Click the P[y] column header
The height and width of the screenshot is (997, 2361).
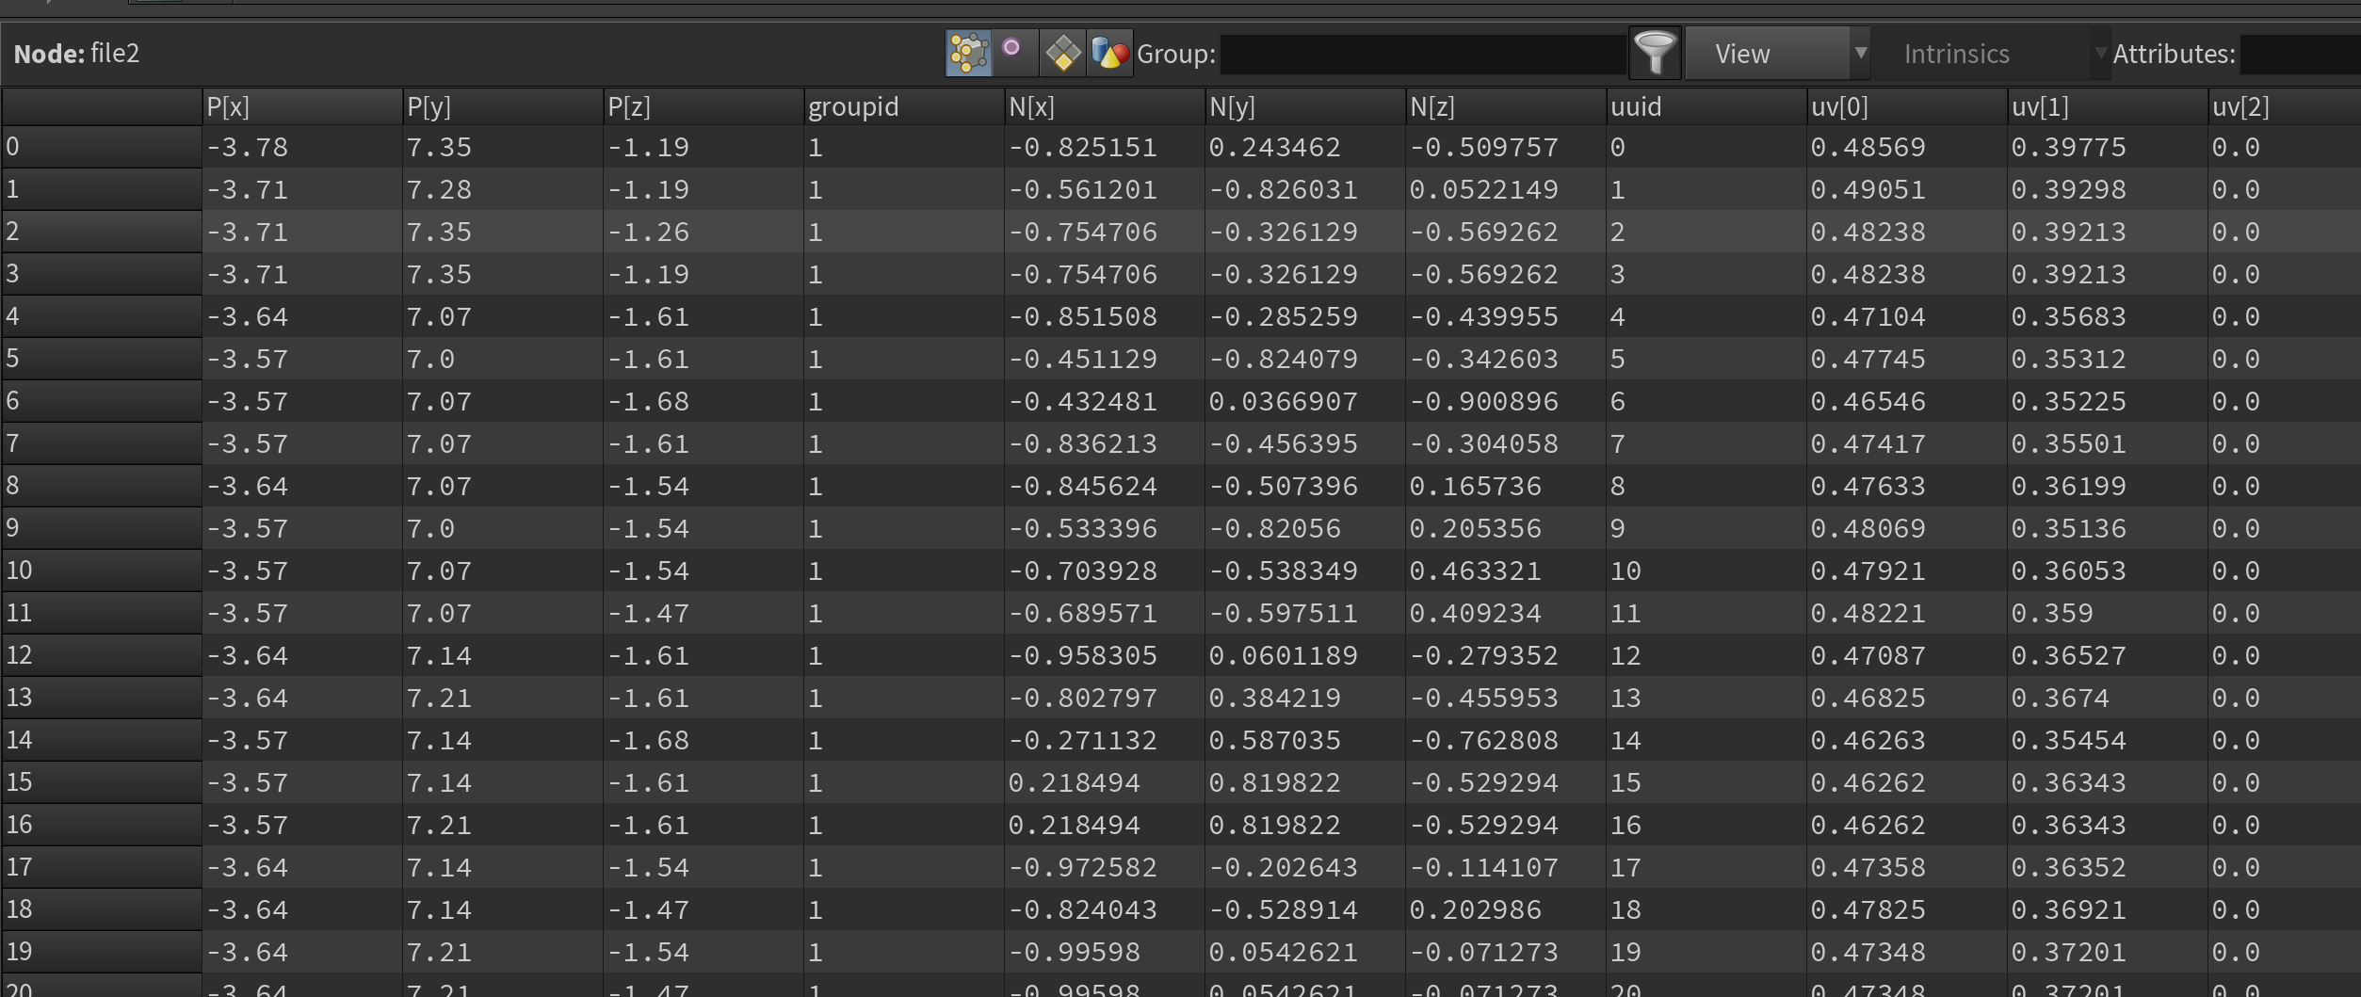(503, 106)
